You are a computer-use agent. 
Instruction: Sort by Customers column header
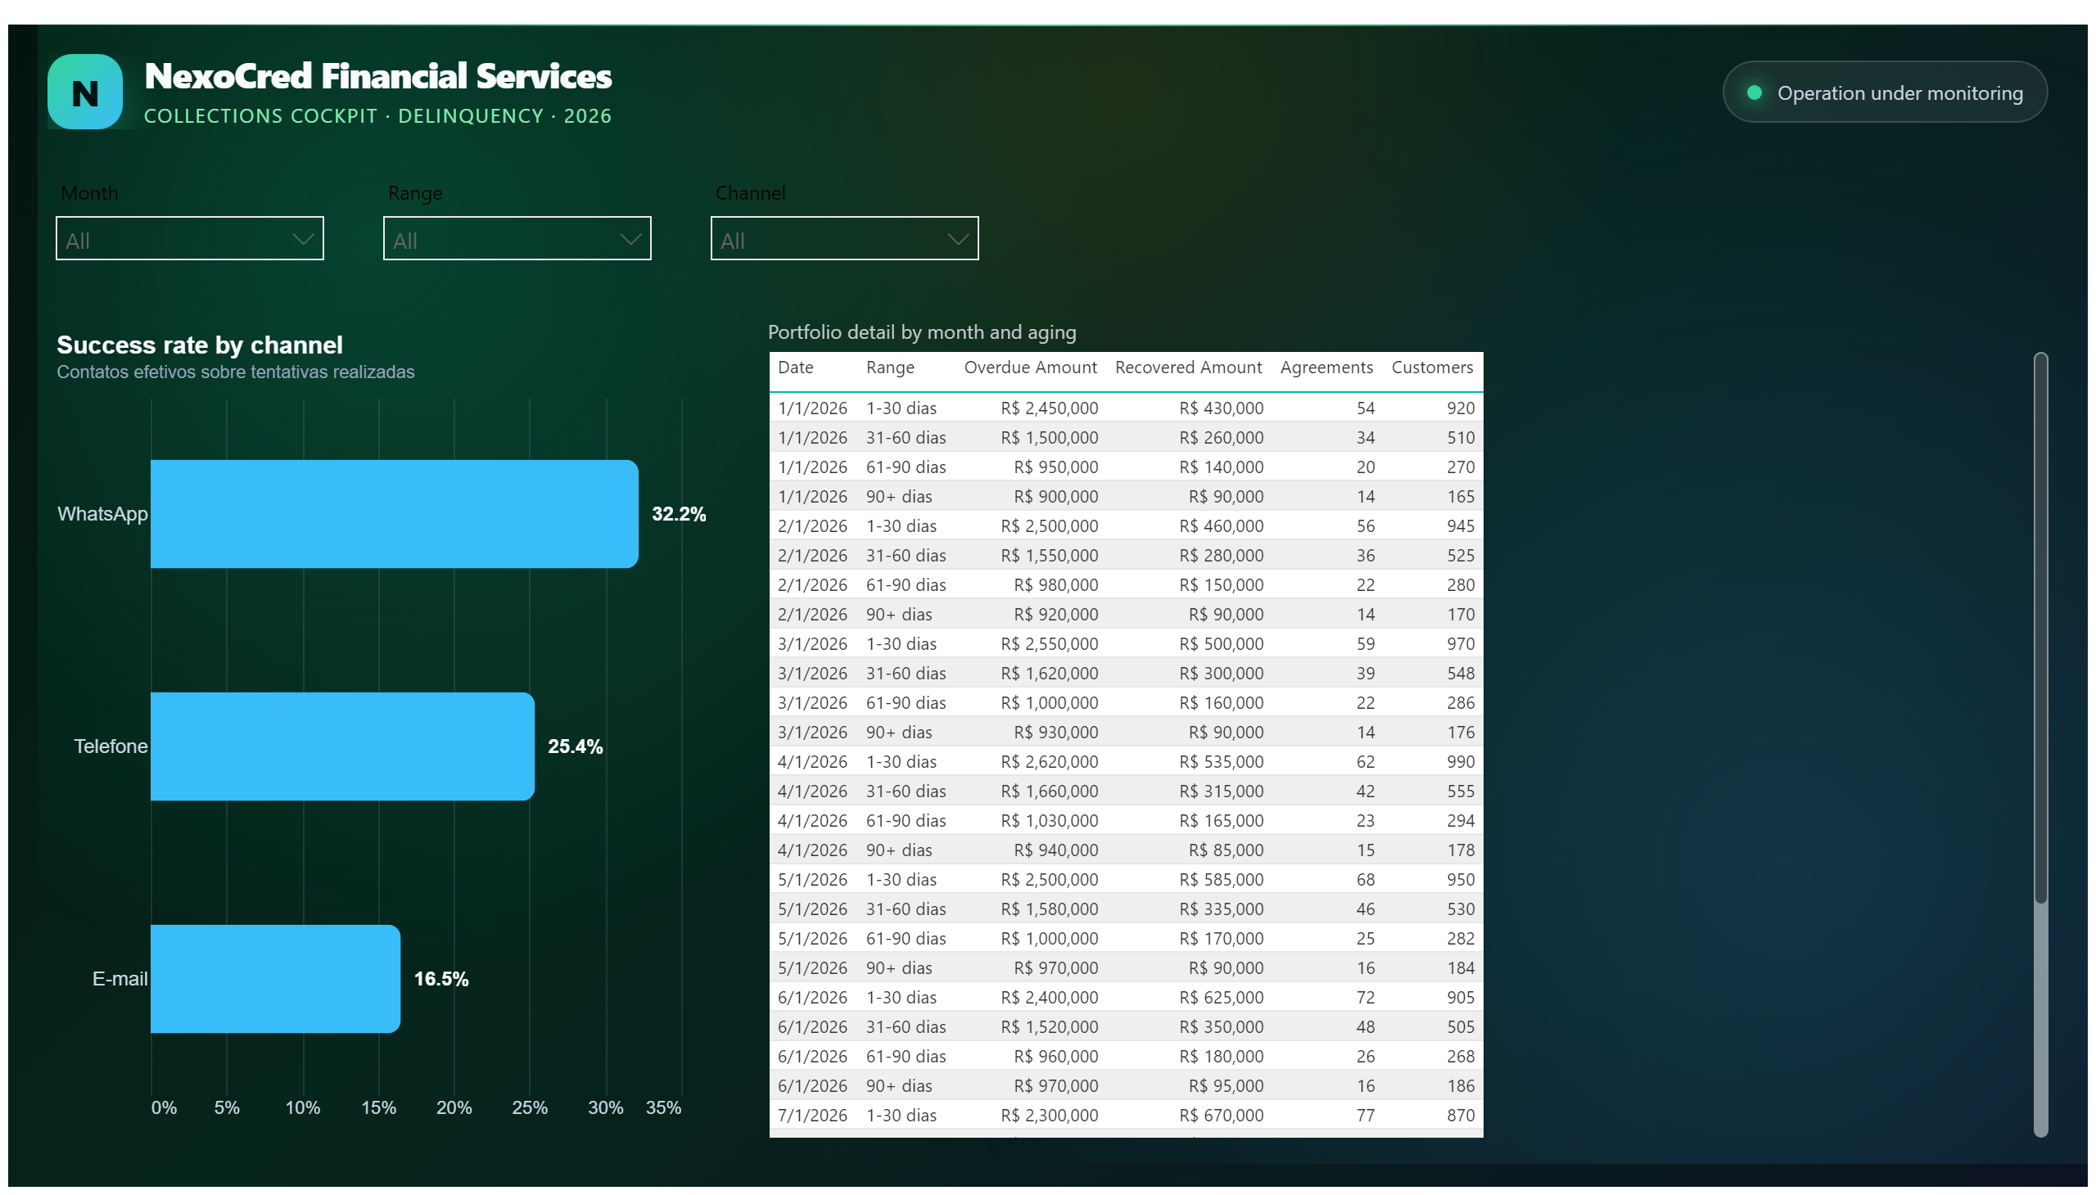click(1432, 368)
